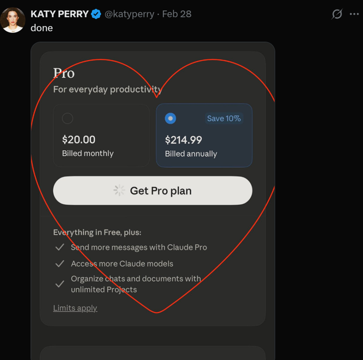Click the "done" post text

(x=41, y=28)
